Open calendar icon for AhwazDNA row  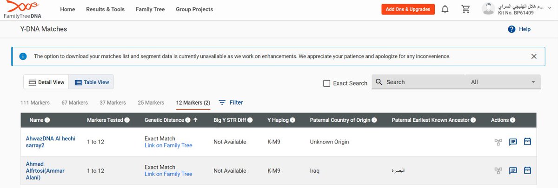pos(527,142)
